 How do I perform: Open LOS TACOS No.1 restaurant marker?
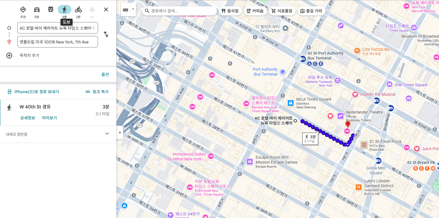[357, 51]
